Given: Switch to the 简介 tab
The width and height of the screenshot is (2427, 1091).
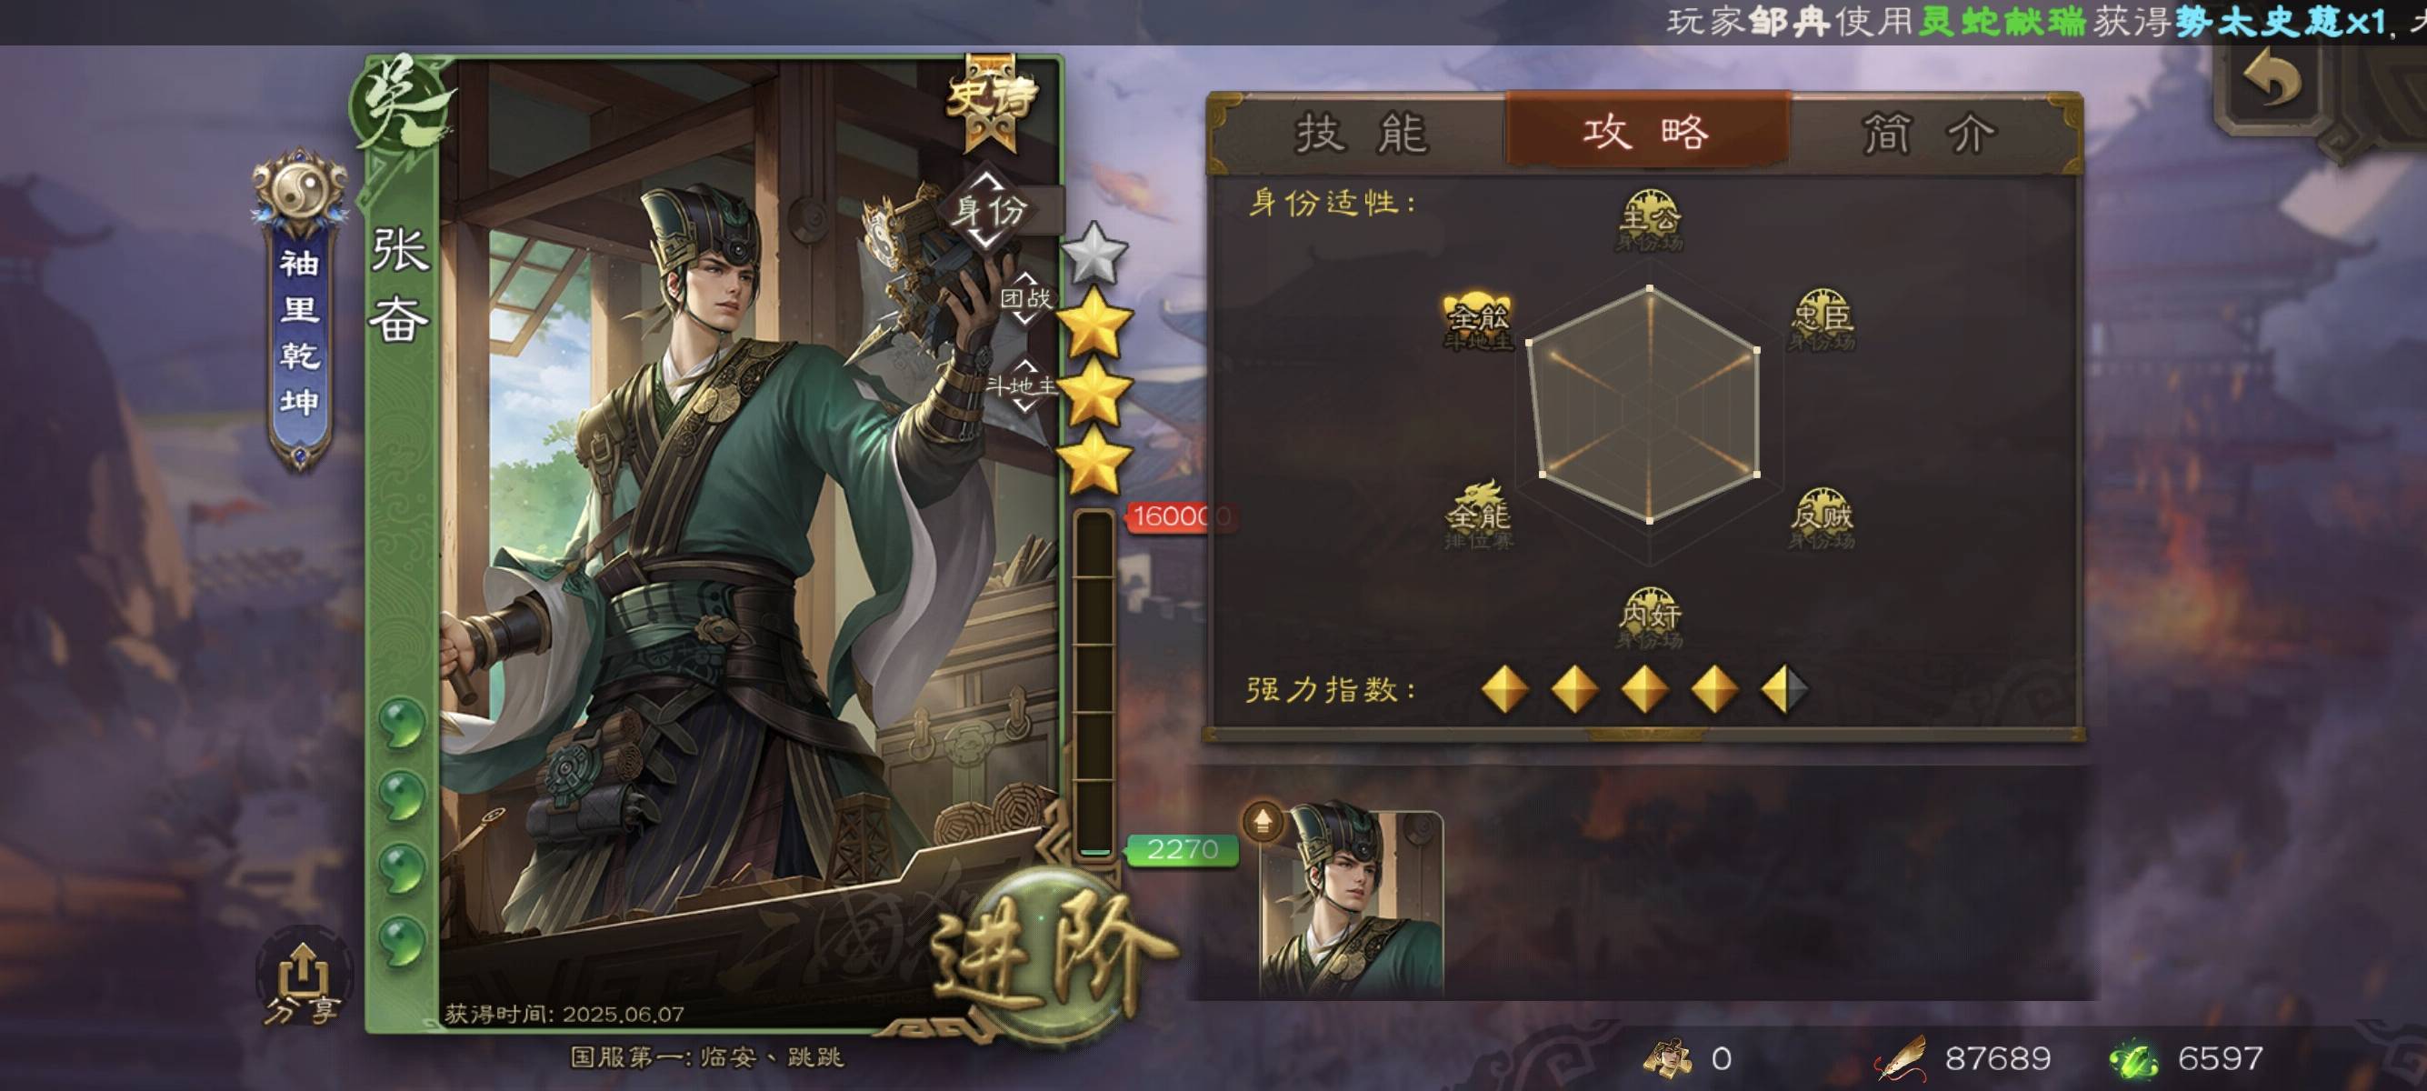Looking at the screenshot, I should pyautogui.click(x=1930, y=133).
